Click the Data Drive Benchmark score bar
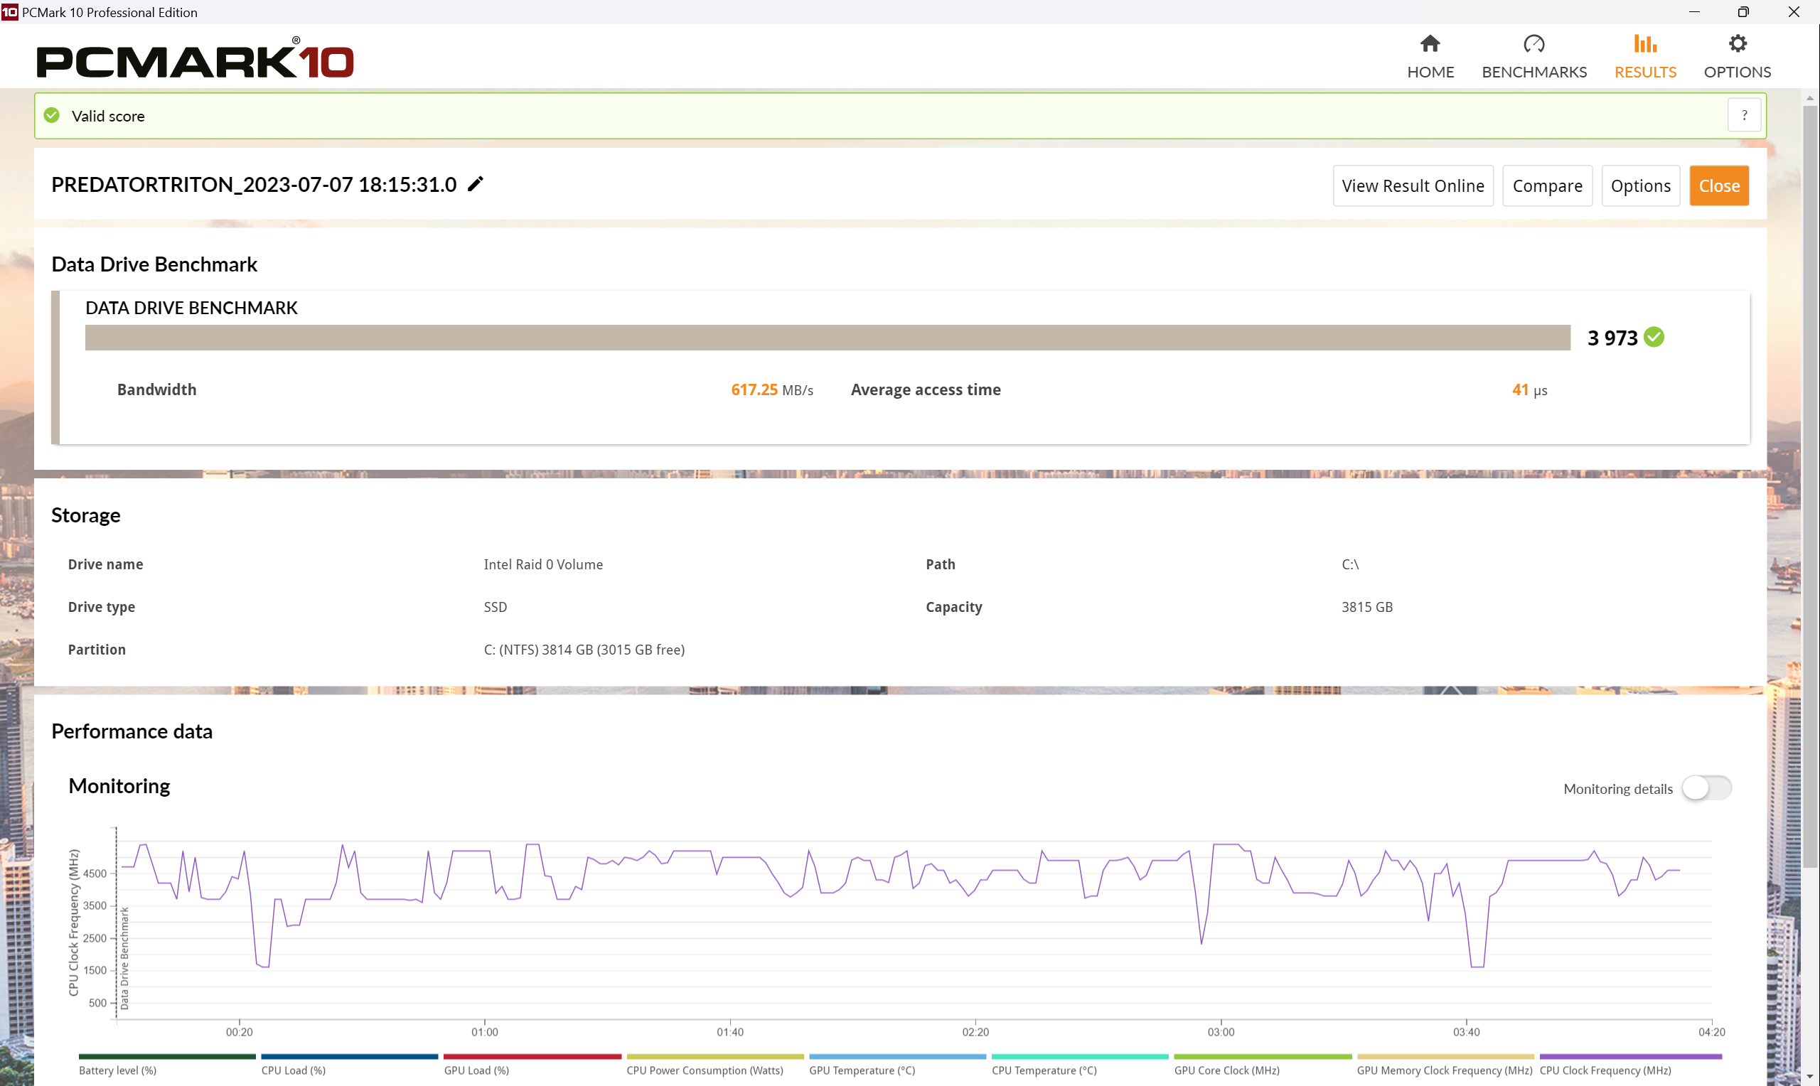This screenshot has height=1086, width=1820. pyautogui.click(x=828, y=338)
